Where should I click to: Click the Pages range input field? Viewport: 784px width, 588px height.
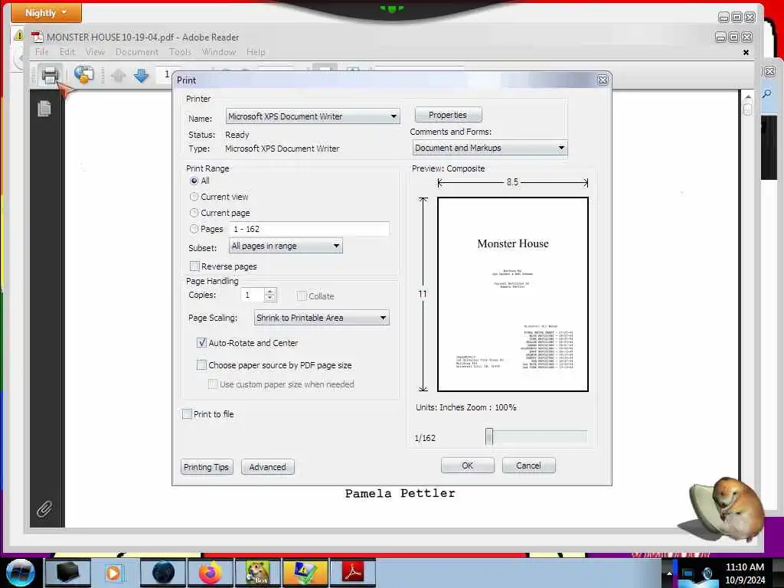(x=309, y=229)
